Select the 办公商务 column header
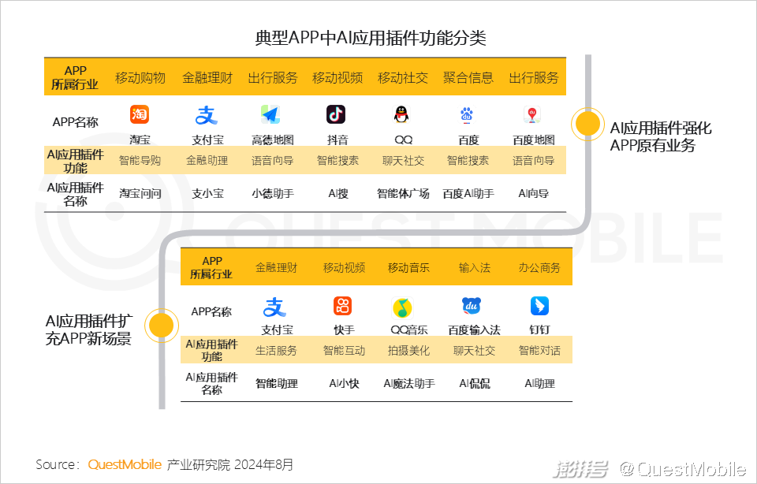757x484 pixels. [539, 268]
